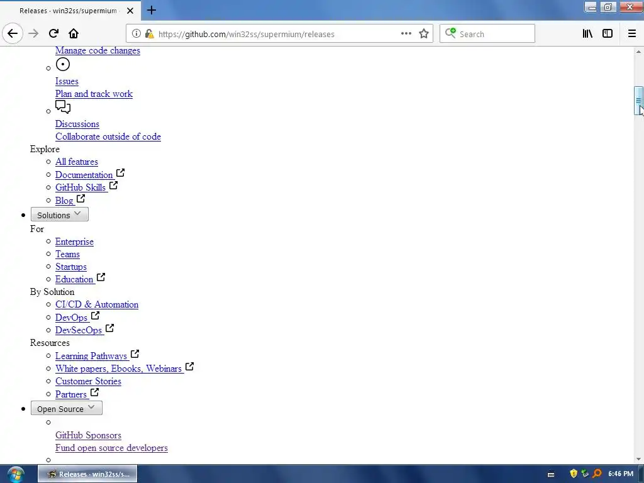This screenshot has width=644, height=483.
Task: Open the Learning Pathways link
Action: tap(91, 356)
